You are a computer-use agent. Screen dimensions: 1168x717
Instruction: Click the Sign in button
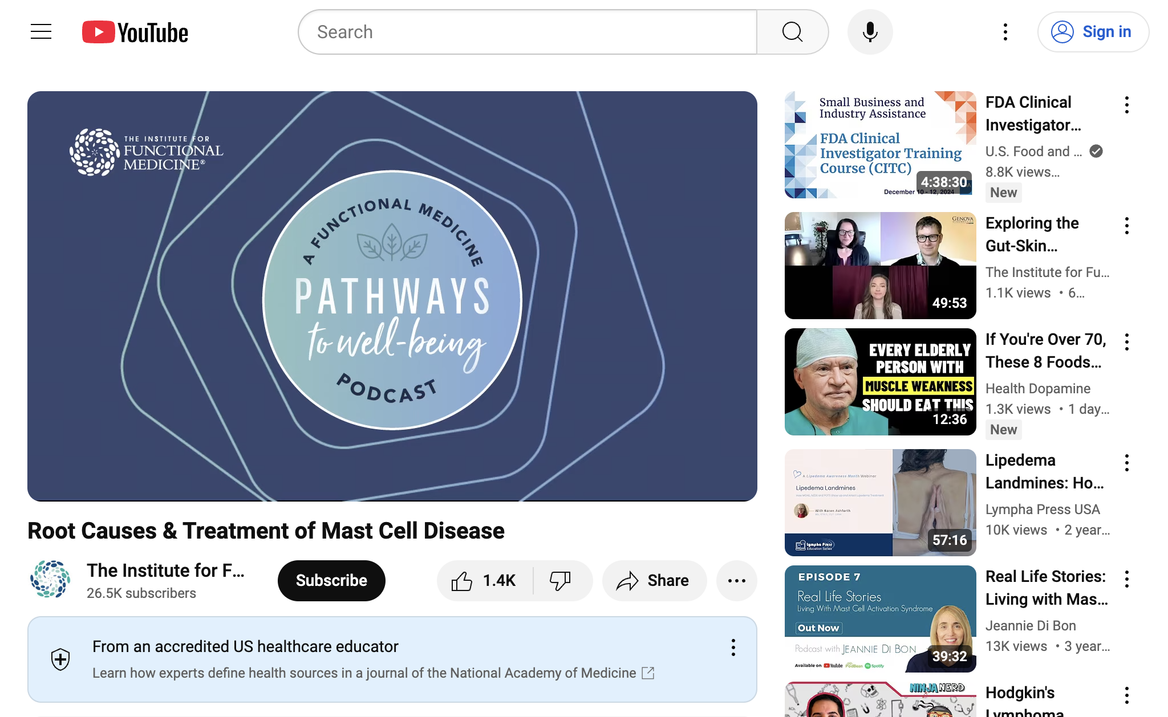click(x=1093, y=32)
